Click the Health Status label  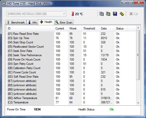[87, 109]
